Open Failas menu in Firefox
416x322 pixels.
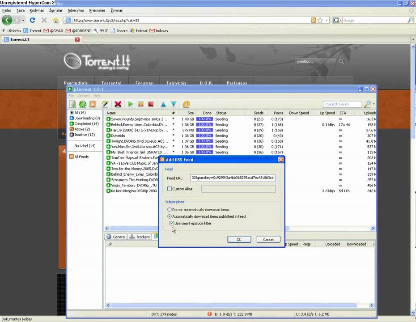click(7, 10)
